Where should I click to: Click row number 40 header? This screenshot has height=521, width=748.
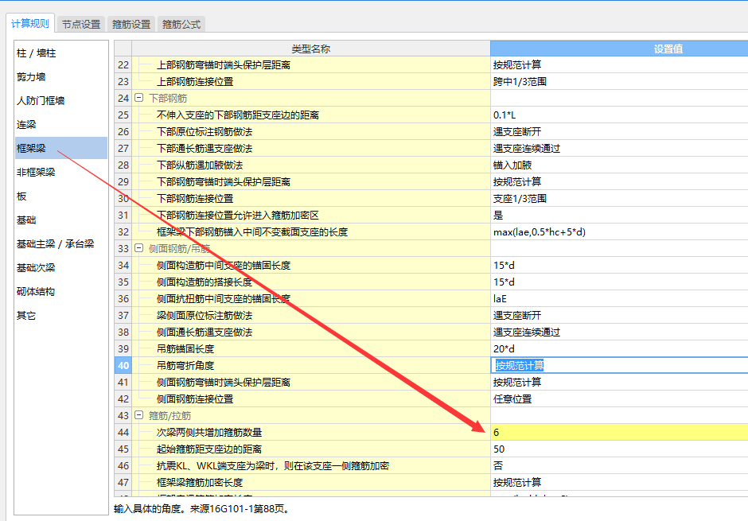point(123,365)
